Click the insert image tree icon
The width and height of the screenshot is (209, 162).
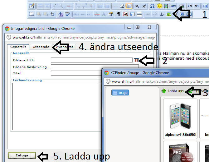169,14
